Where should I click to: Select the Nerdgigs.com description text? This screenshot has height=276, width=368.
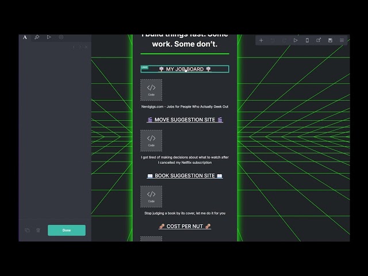coord(185,106)
